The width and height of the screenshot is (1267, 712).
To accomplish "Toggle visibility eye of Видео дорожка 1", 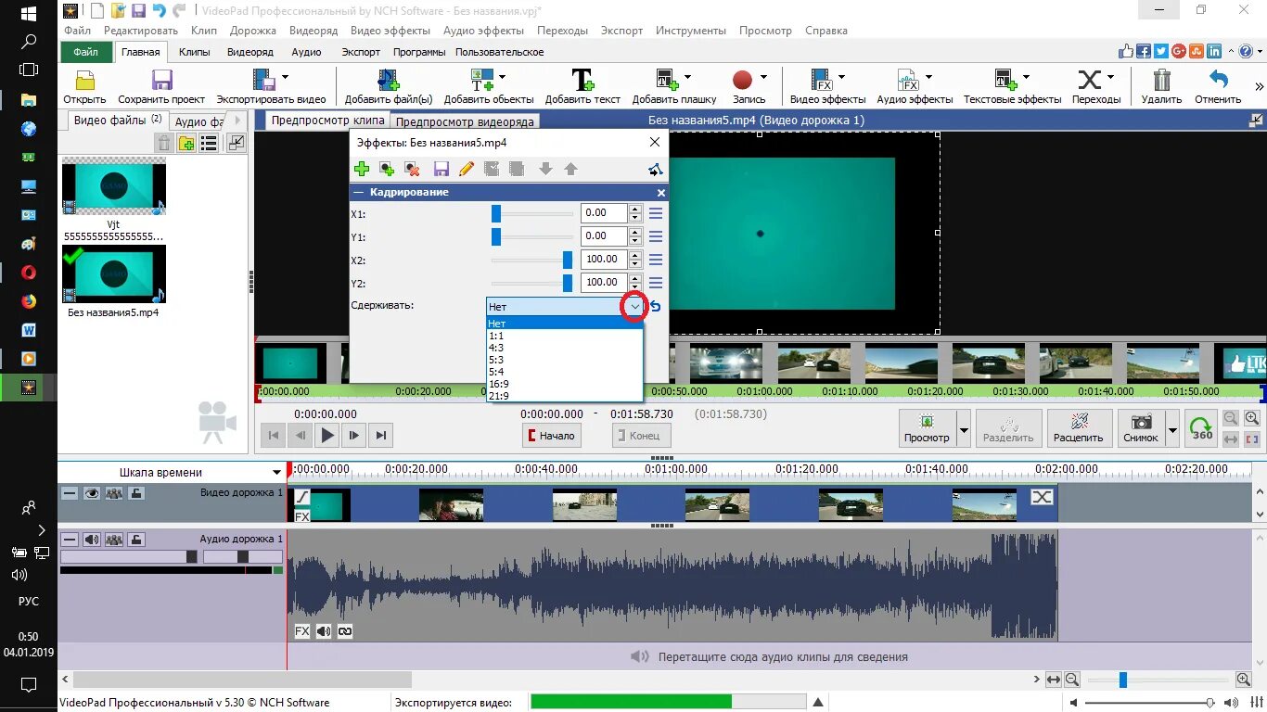I will tap(92, 493).
